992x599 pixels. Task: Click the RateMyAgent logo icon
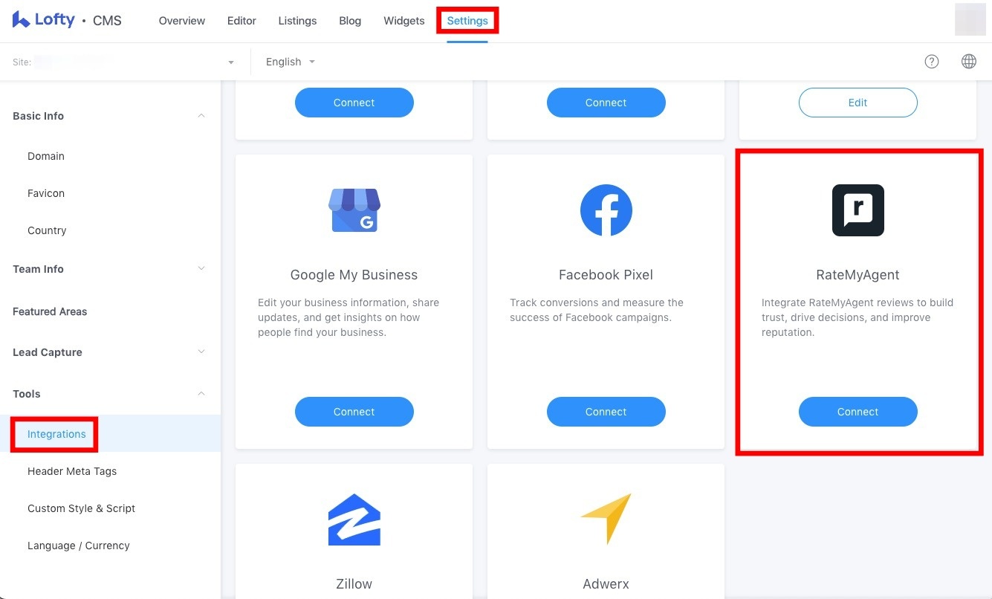tap(858, 210)
